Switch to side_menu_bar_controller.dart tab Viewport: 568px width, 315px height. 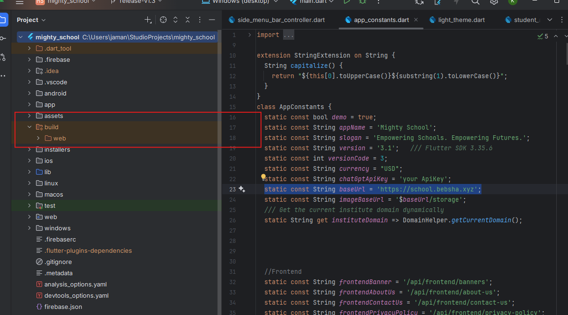pyautogui.click(x=281, y=20)
